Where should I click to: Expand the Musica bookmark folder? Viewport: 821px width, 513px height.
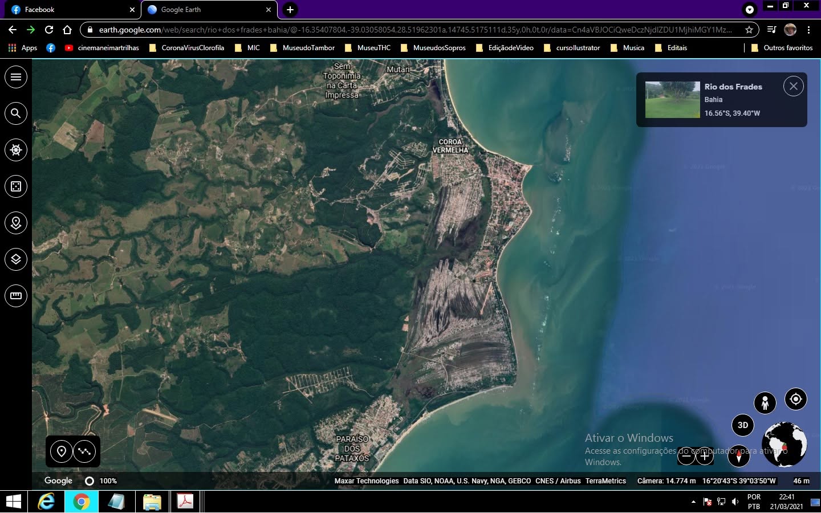point(627,48)
